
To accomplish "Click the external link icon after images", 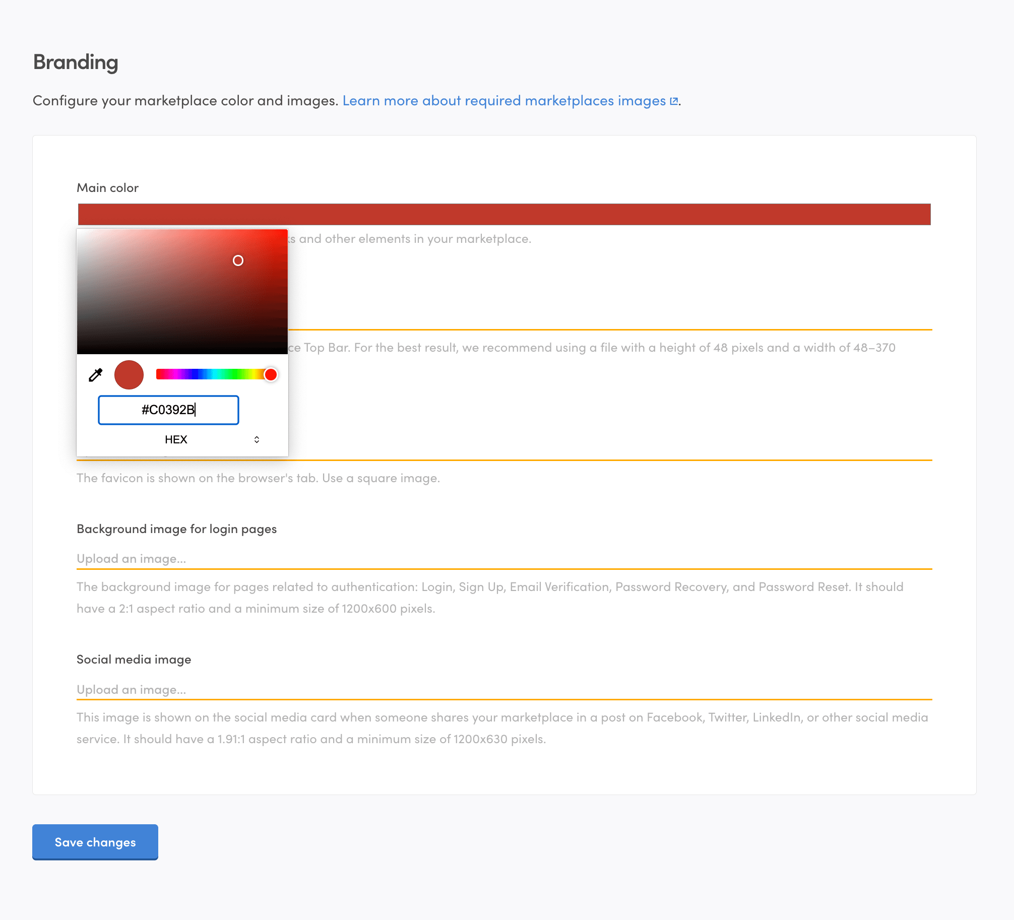I will (674, 101).
